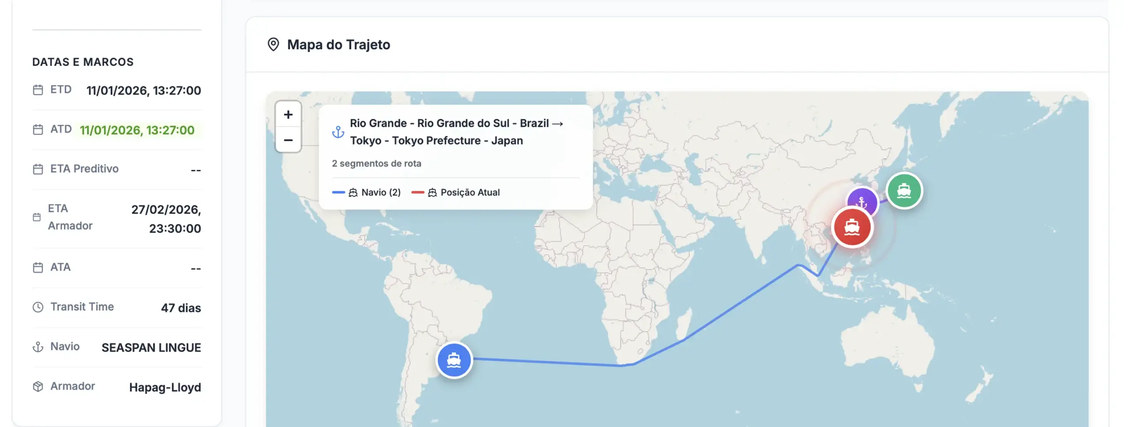Screen dimensions: 1130x427
Task: Click the green ATD date value
Action: pyautogui.click(x=137, y=130)
